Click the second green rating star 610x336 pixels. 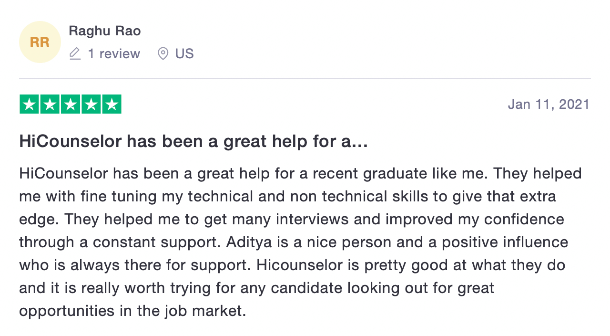[x=50, y=105]
